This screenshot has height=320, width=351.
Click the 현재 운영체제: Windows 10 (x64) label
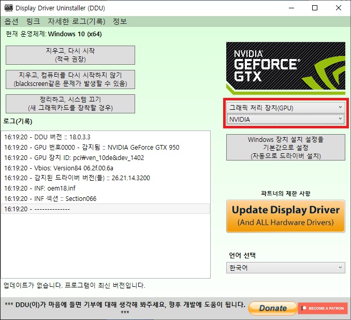point(54,34)
